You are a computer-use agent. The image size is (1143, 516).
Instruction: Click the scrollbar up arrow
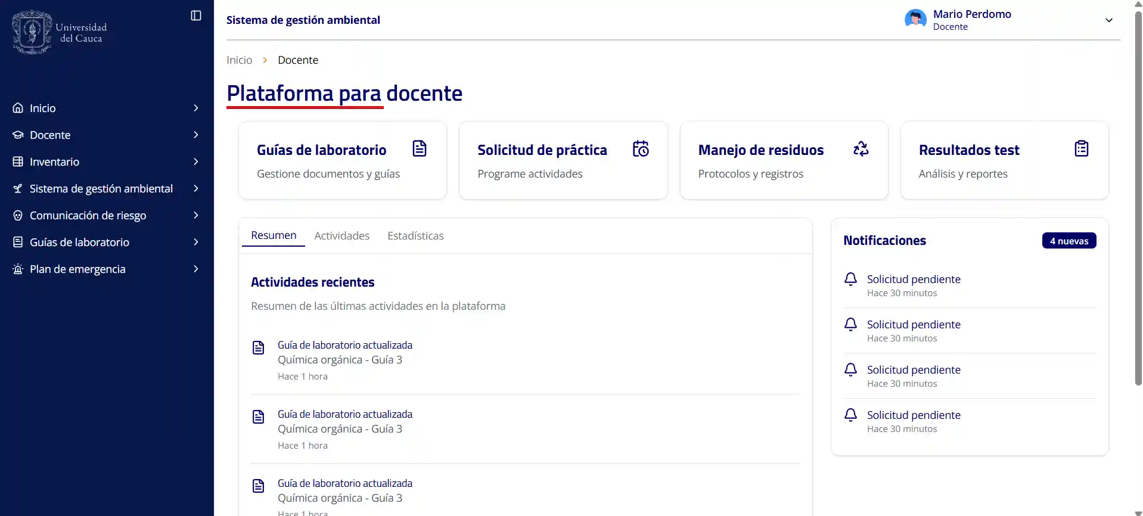click(1138, 4)
